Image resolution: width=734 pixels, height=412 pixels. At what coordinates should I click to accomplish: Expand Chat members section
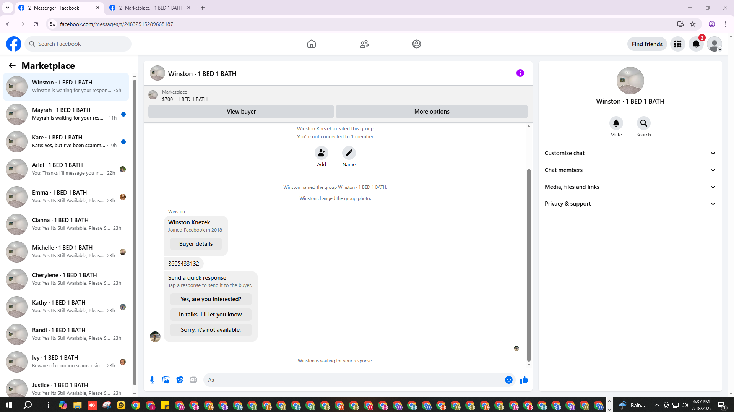point(630,170)
